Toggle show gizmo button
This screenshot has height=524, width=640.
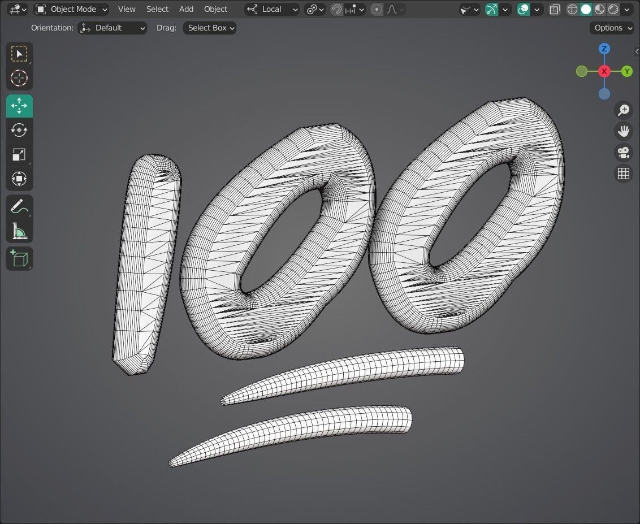[491, 10]
